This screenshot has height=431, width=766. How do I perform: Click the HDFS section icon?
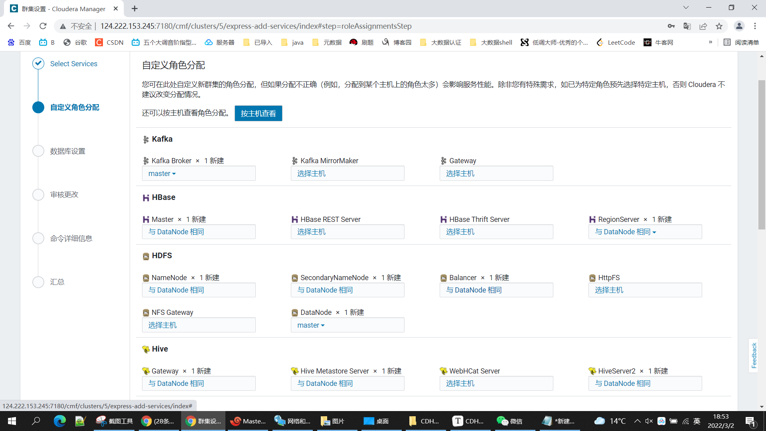[x=146, y=256]
